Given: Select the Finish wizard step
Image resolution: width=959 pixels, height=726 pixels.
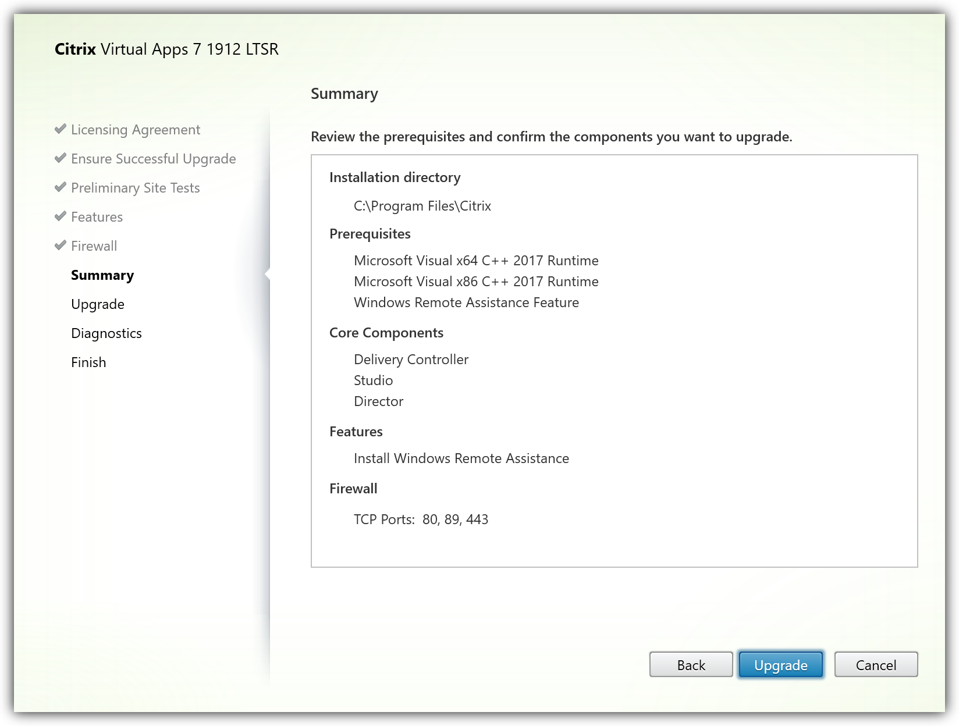Looking at the screenshot, I should (x=88, y=362).
